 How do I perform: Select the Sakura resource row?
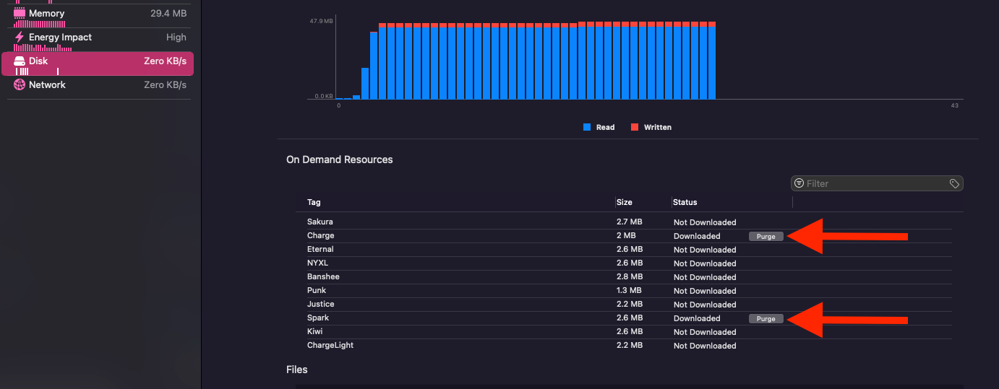(x=624, y=222)
